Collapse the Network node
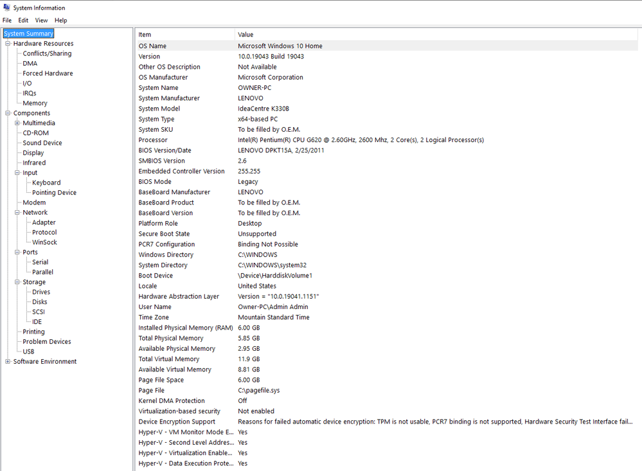 (17, 213)
